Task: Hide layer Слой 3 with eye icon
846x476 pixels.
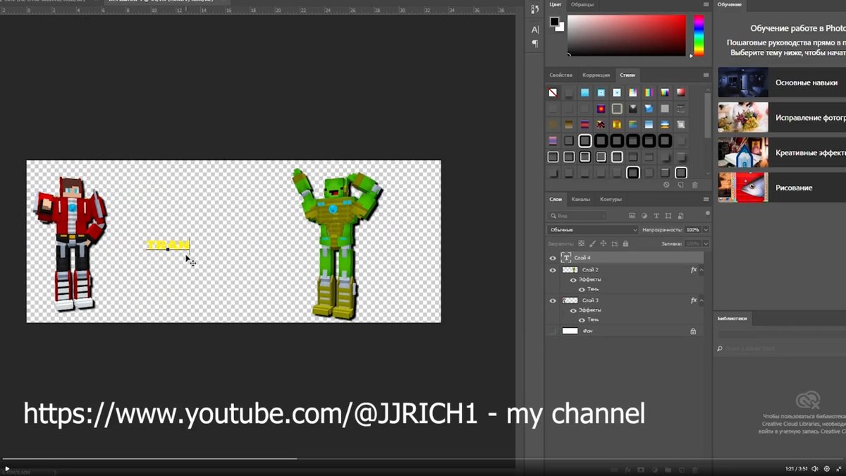Action: tap(553, 300)
